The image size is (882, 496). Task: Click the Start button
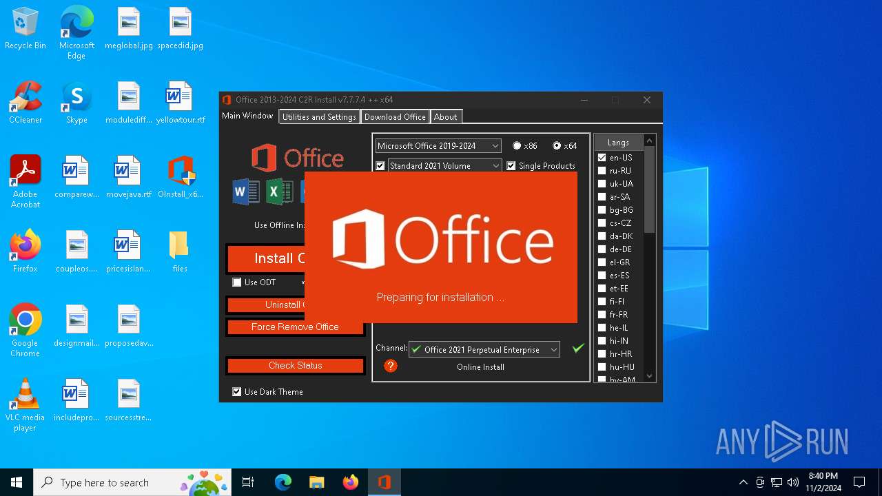[x=17, y=482]
